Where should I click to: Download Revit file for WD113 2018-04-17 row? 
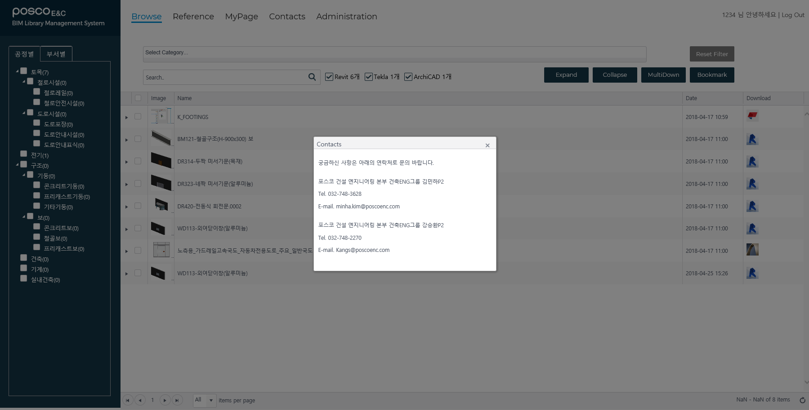(x=752, y=228)
